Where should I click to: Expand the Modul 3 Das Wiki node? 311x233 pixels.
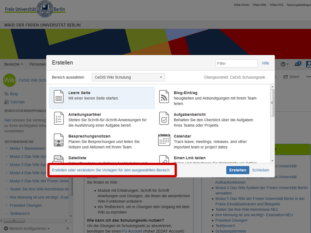tap(6, 164)
